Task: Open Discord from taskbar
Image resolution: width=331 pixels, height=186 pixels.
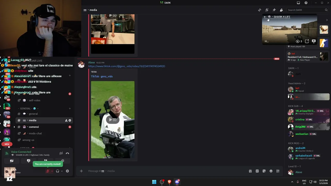Action: [177, 182]
